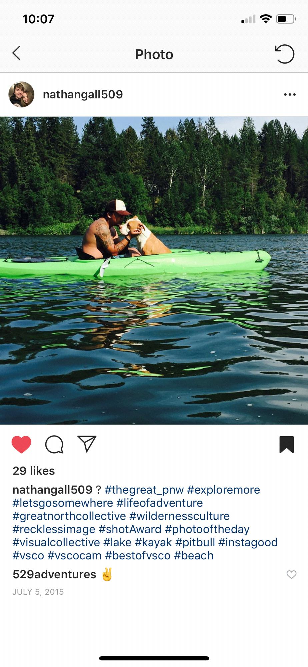Go back using the left chevron
Viewport: 308px width, 667px height.
(x=16, y=53)
